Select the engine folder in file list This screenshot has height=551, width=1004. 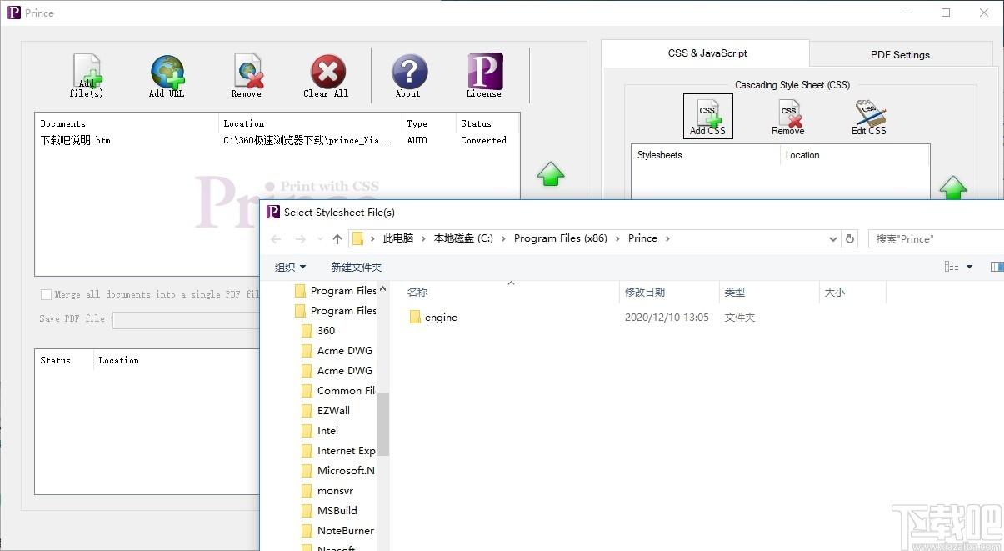click(440, 318)
